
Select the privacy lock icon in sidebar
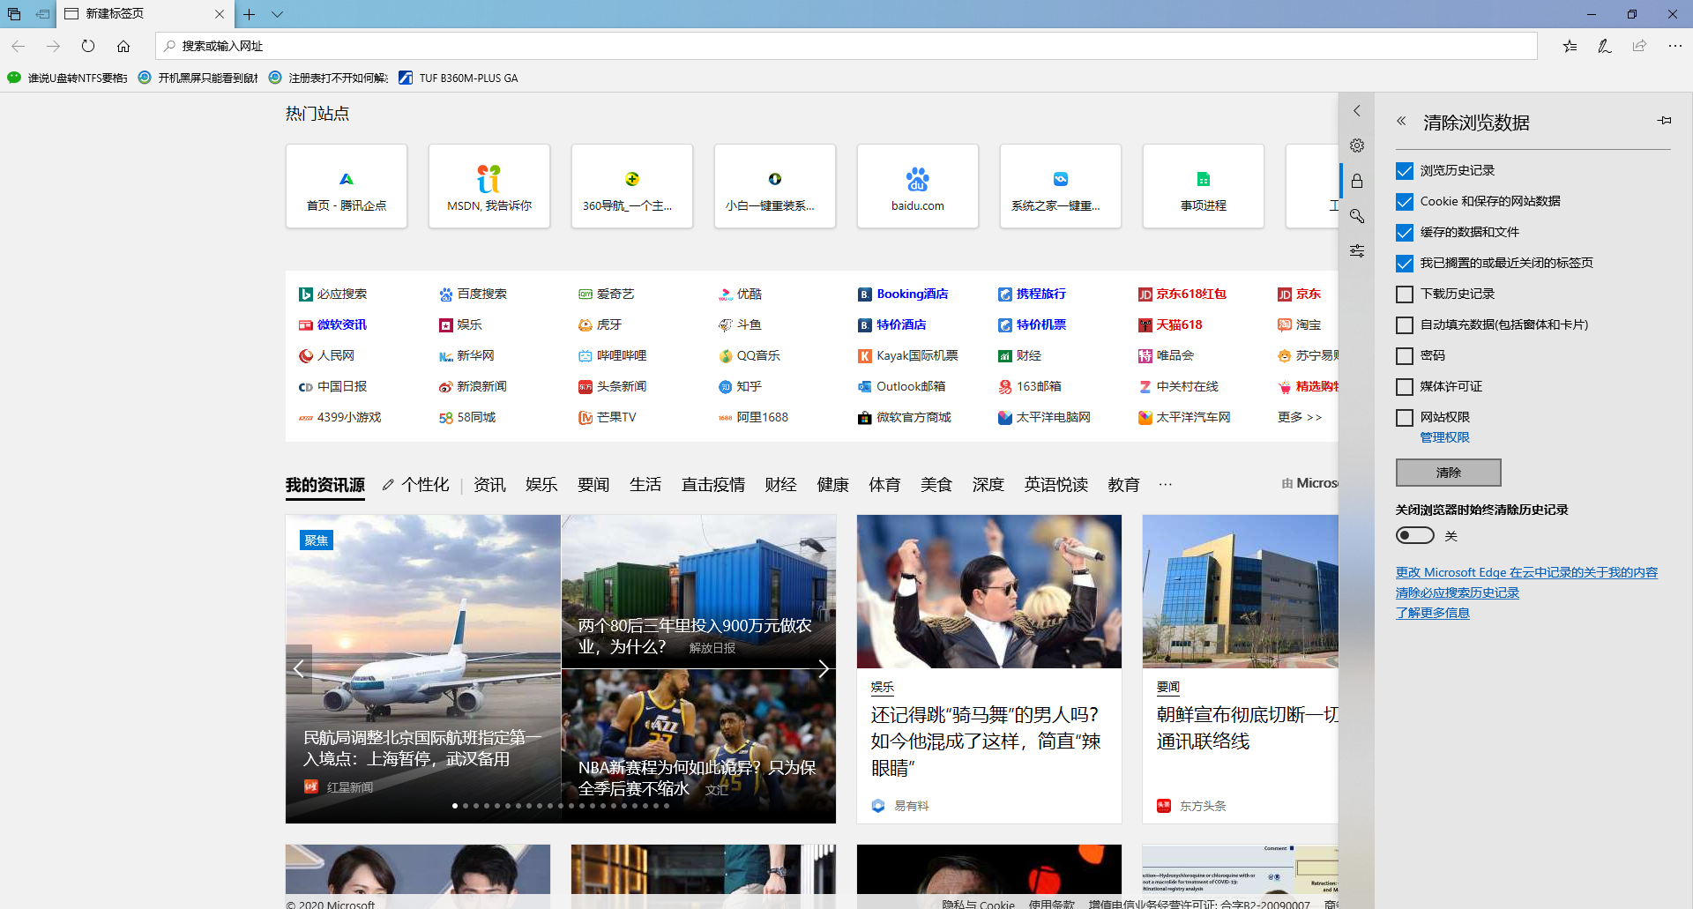[x=1357, y=181]
